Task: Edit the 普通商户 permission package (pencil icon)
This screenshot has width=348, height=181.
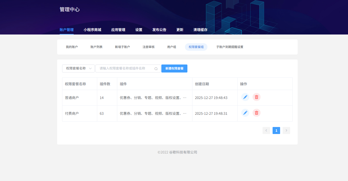Action: point(245,97)
